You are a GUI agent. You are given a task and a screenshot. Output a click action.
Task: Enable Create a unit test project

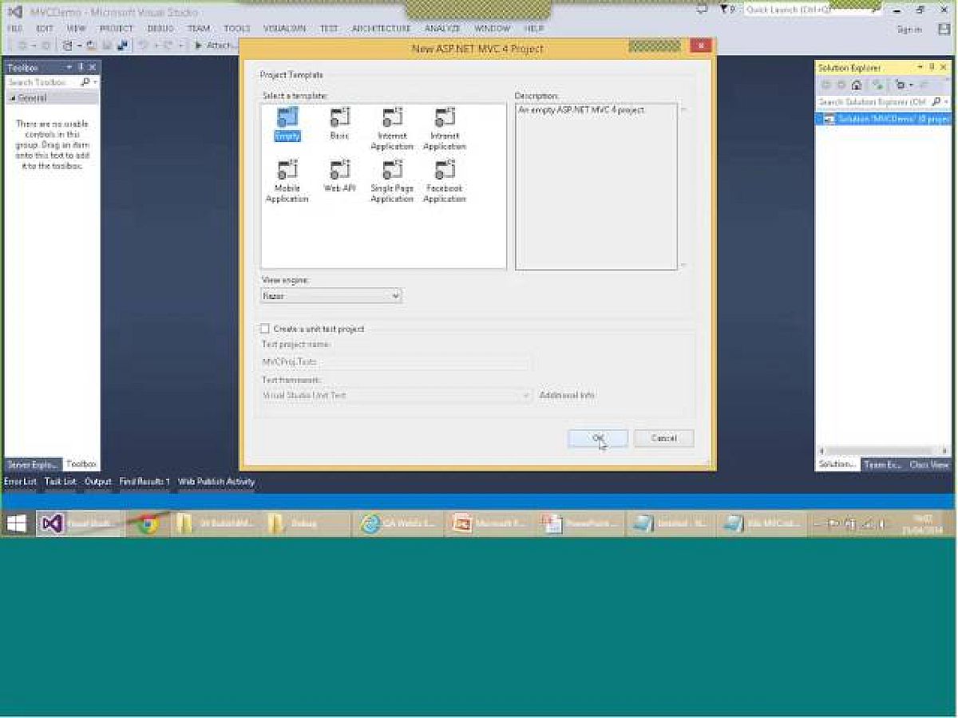pos(265,329)
